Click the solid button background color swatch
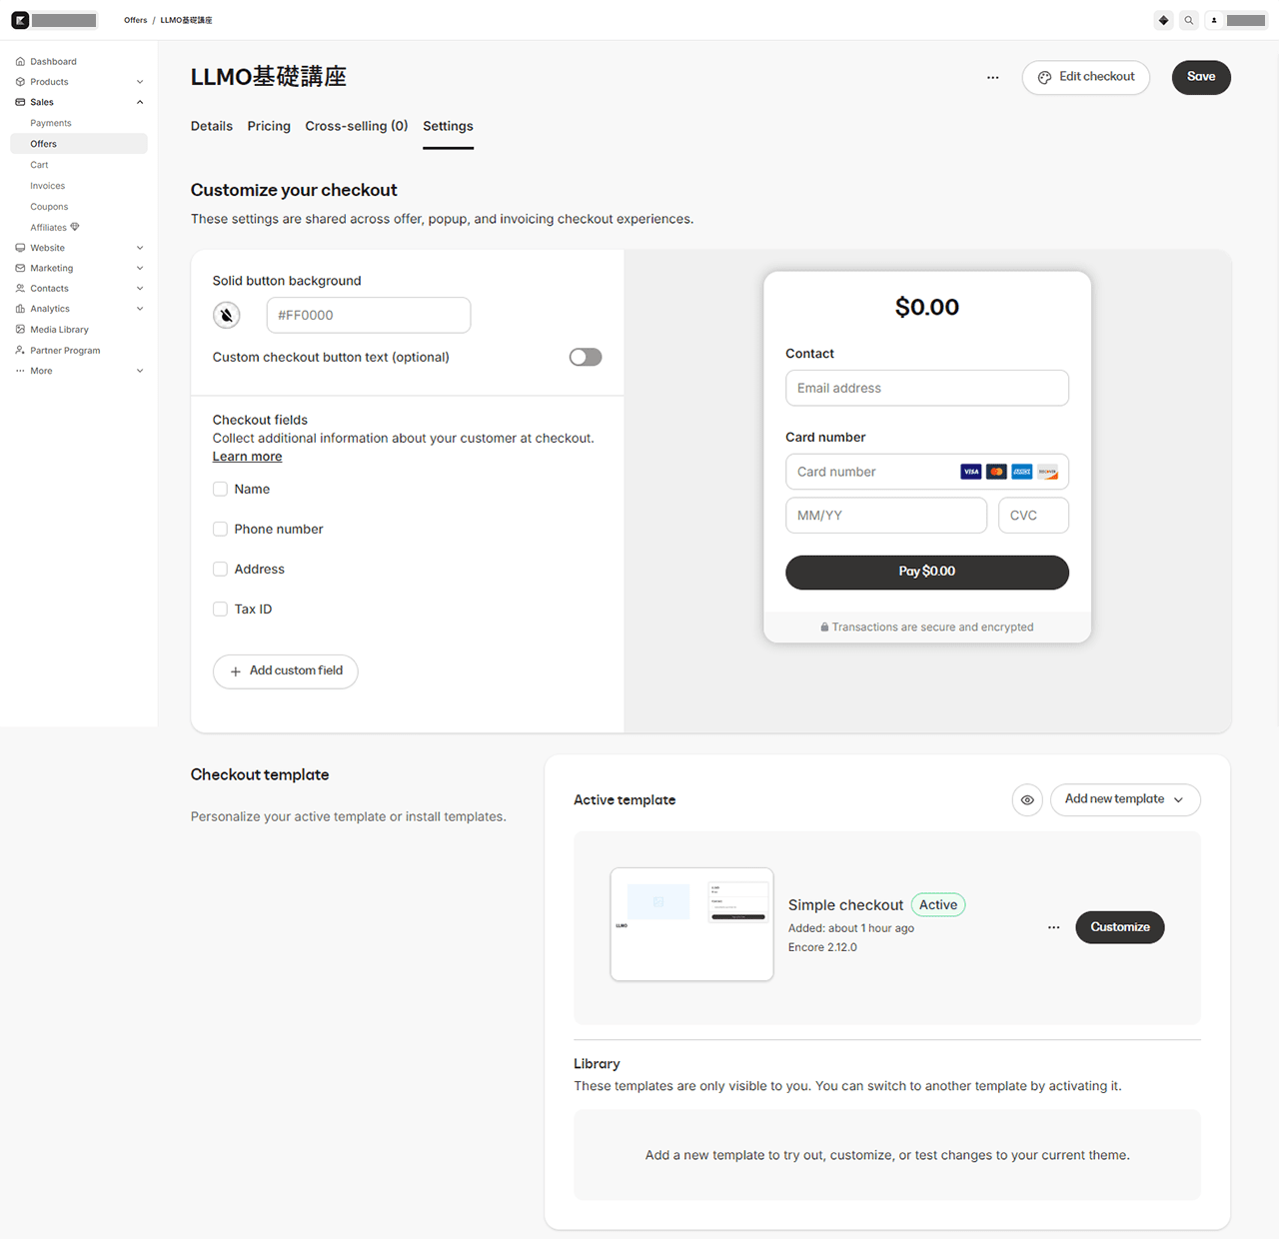1279x1239 pixels. pos(227,316)
